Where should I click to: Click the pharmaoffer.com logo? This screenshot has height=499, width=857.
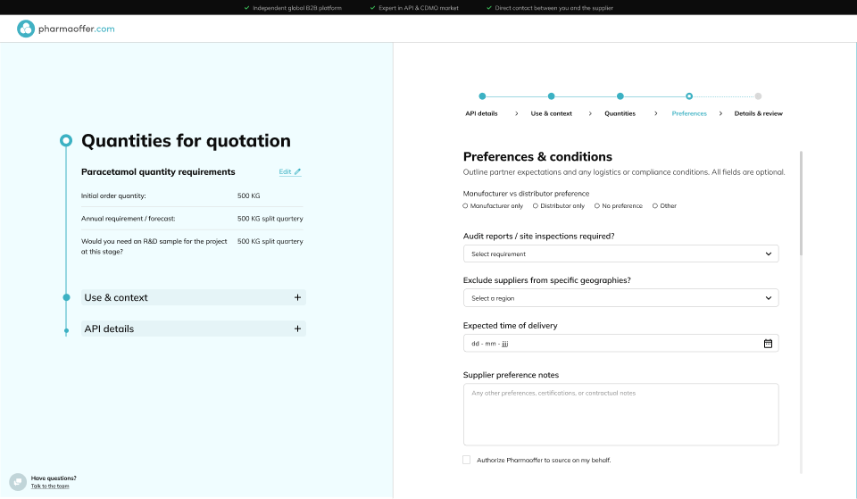click(x=65, y=29)
